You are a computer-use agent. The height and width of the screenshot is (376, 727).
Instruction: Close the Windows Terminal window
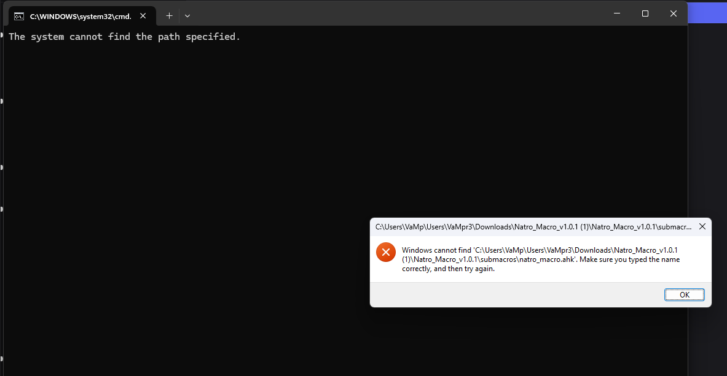pos(673,13)
